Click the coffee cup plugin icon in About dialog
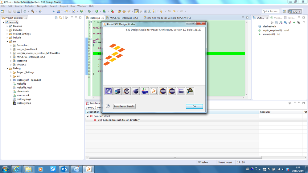308x173 pixels. pyautogui.click(x=145, y=91)
